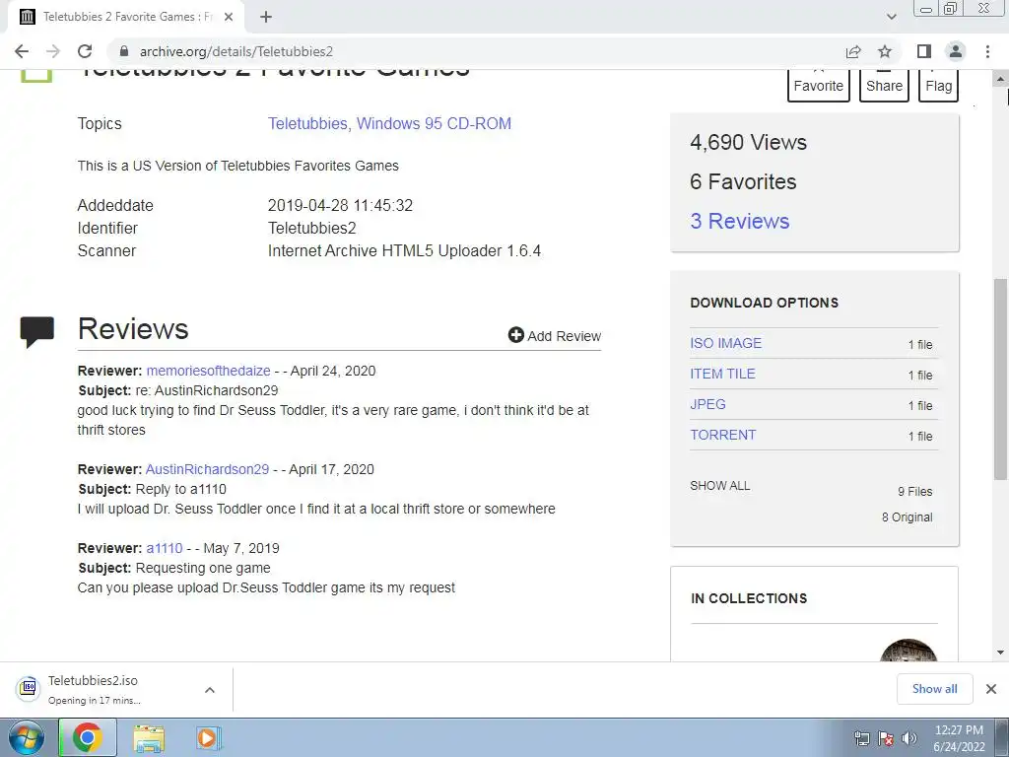
Task: Open the Chrome profile avatar
Action: [x=956, y=51]
